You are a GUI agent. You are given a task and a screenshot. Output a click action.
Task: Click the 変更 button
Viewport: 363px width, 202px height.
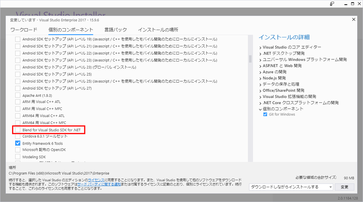click(x=345, y=187)
